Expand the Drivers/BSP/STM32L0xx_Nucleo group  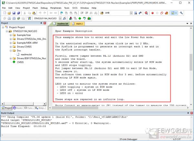11,58
